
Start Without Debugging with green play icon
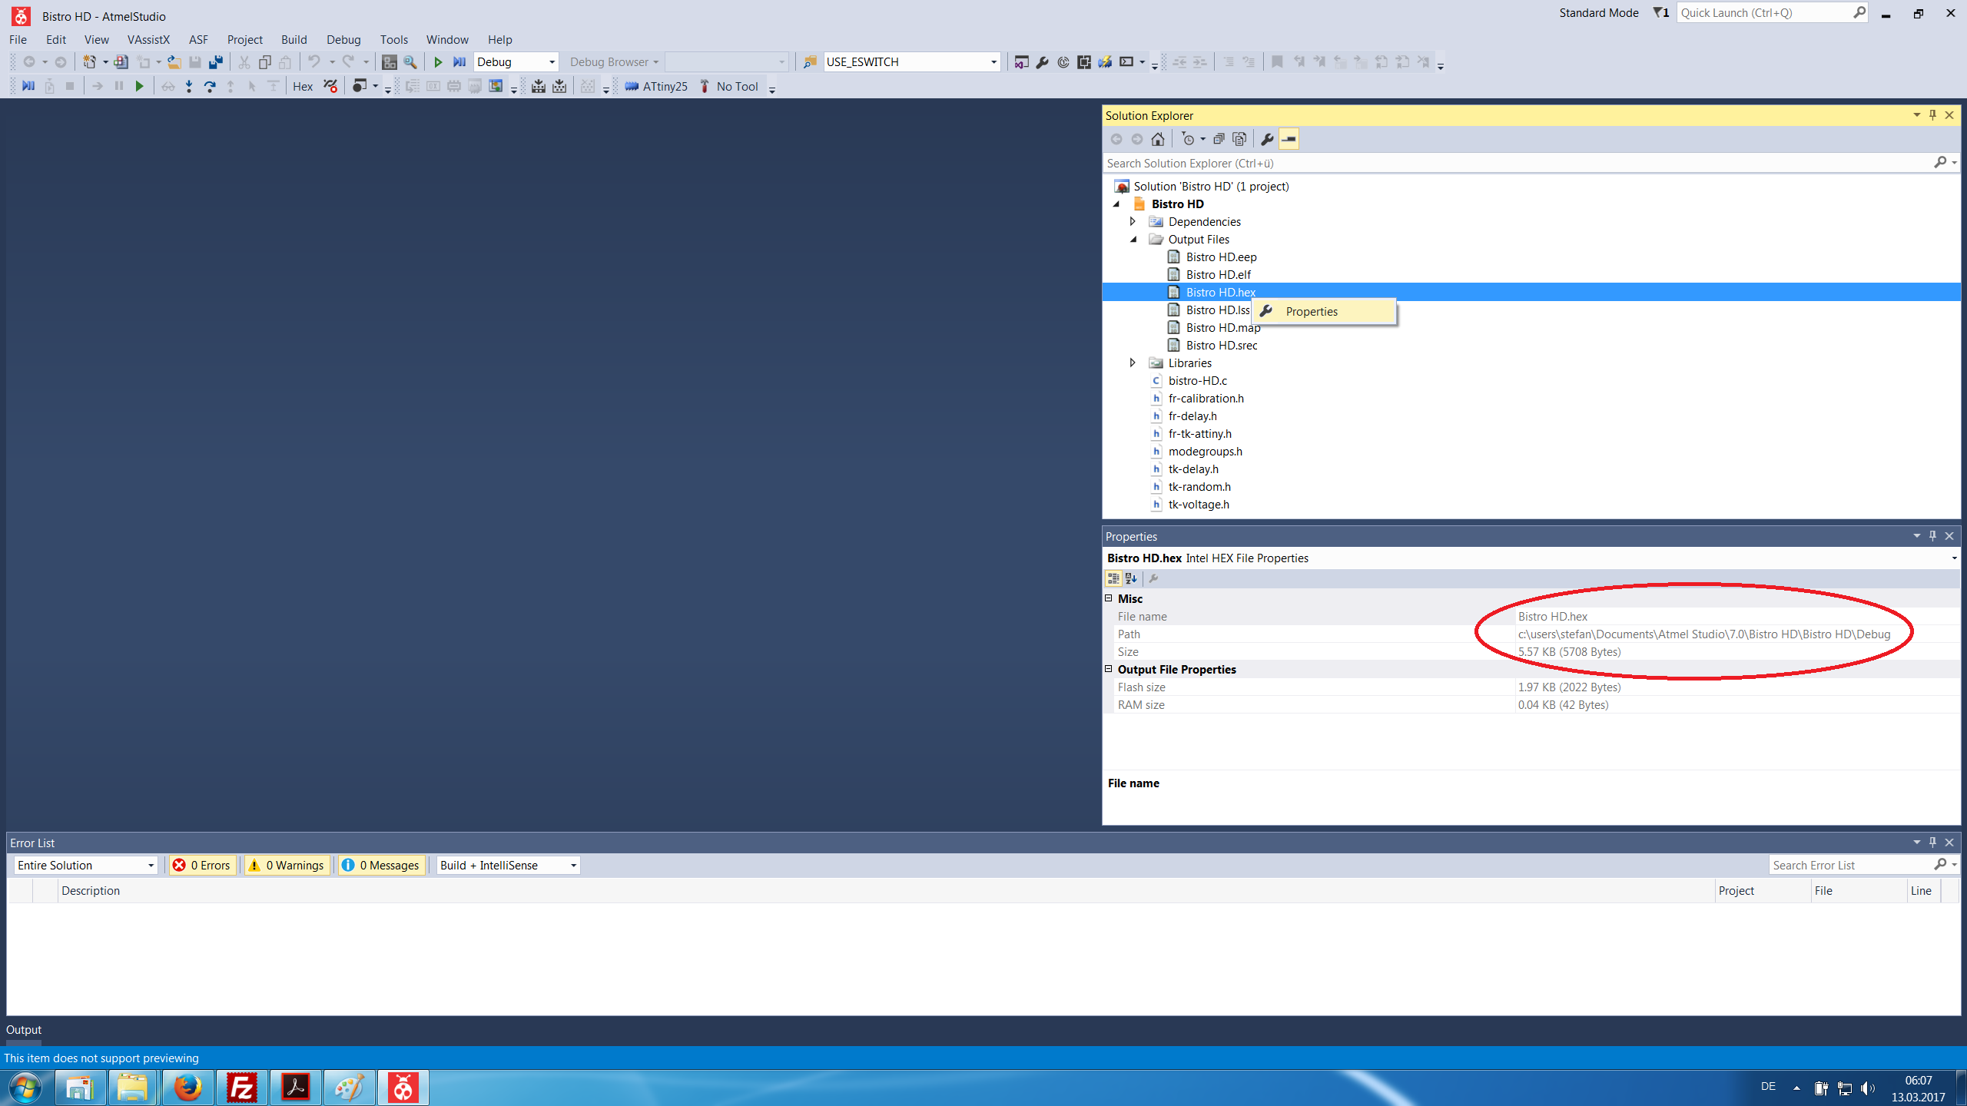point(438,62)
